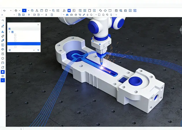The height and width of the screenshot is (130, 182).
Task: Click the tilted tag icon in top toolbar
Action: click(101, 11)
